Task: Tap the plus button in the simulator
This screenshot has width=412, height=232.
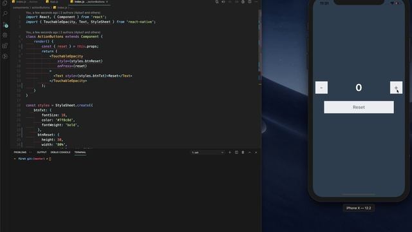Action: (x=396, y=88)
